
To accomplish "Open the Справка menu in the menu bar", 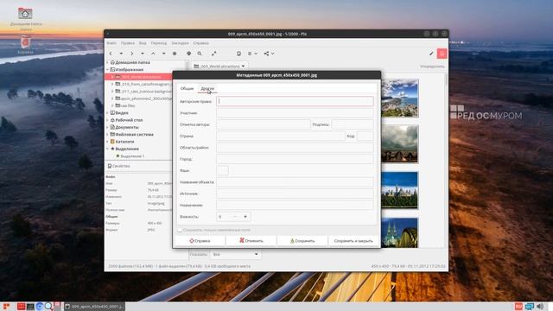I will click(x=201, y=43).
